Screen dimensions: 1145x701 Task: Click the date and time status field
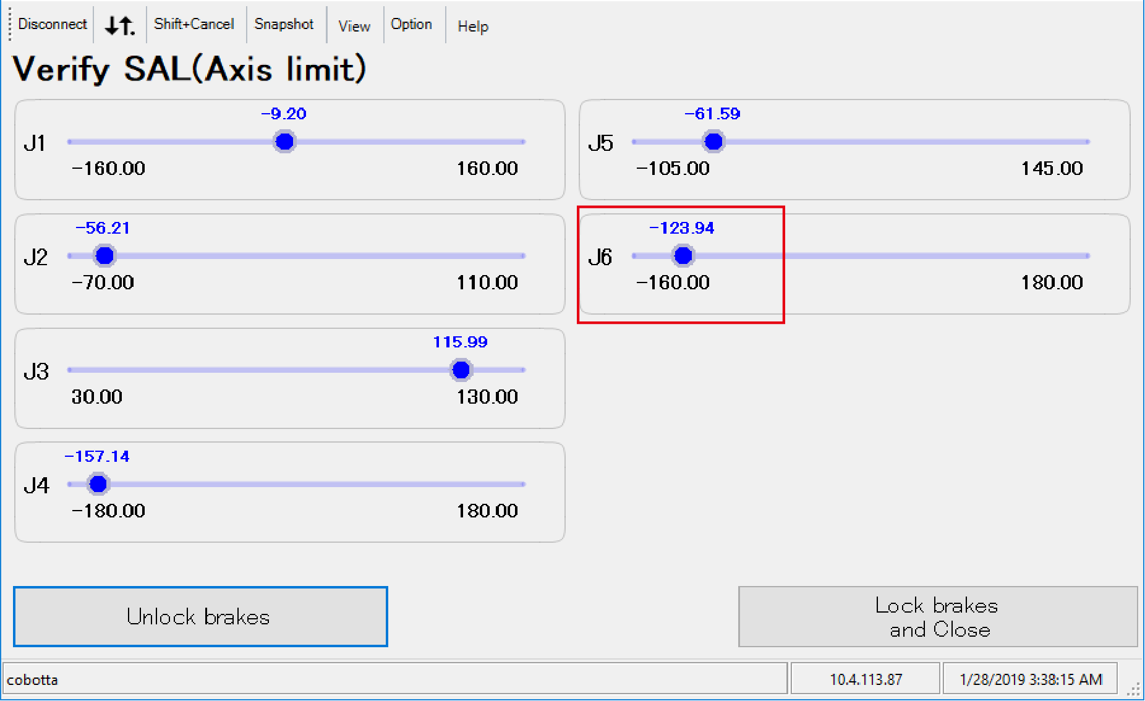point(1030,679)
